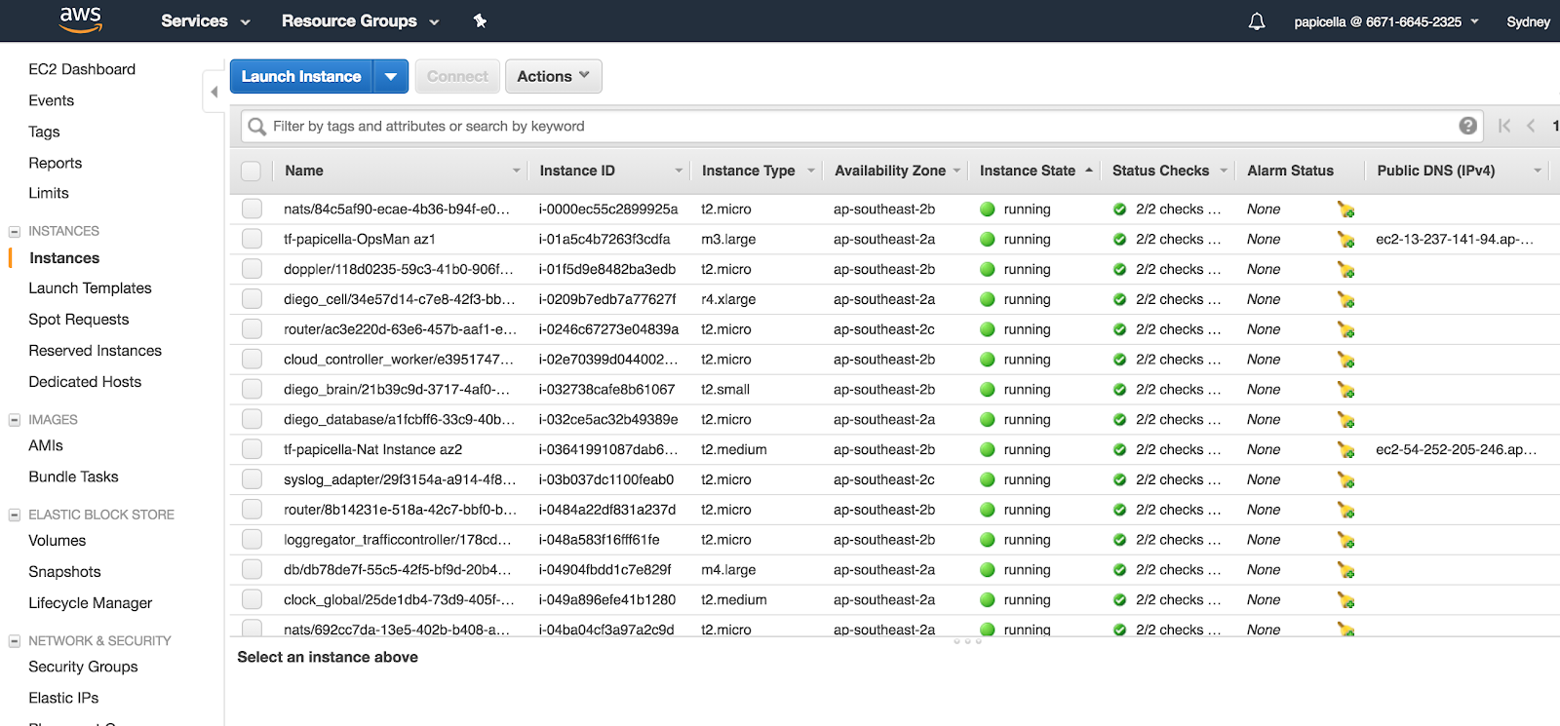
Task: Open AMIs link in sidebar
Action: 46,445
